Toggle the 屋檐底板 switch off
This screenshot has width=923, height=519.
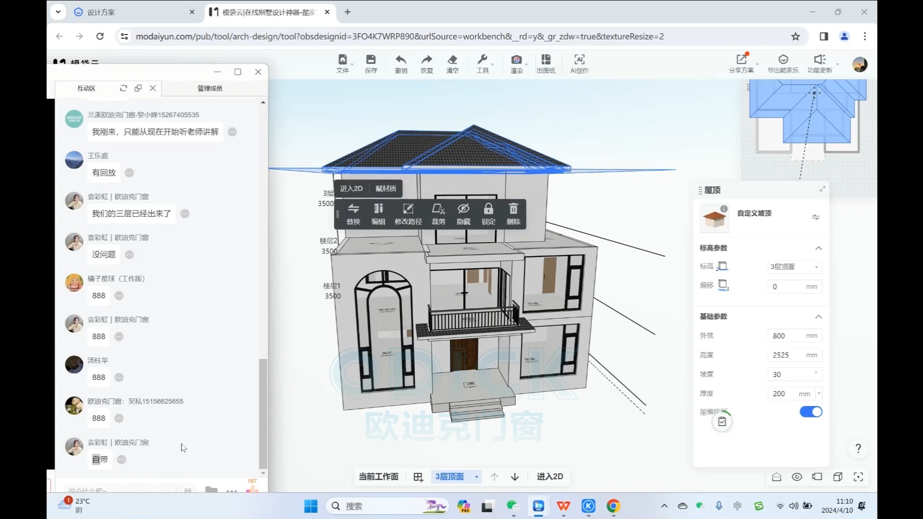[x=811, y=412]
